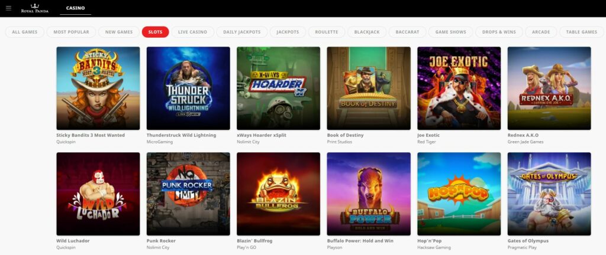The image size is (606, 255).
Task: Open the Drops & Wins category
Action: click(x=499, y=32)
